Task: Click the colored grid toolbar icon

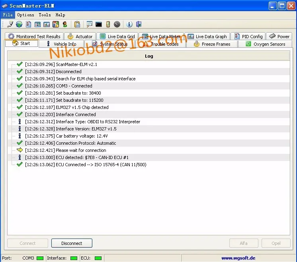Action: [x=37, y=24]
